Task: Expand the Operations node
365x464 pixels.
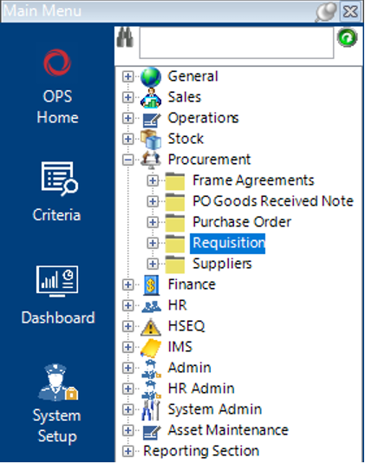Action: coord(127,118)
